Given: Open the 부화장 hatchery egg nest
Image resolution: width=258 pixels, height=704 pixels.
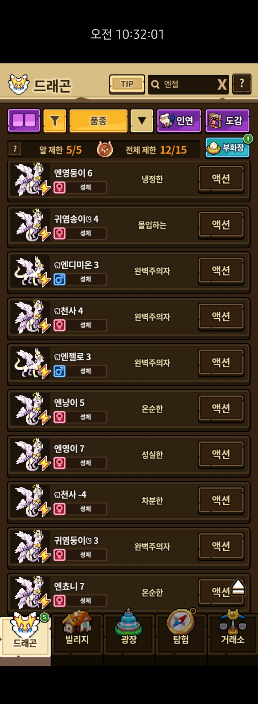Looking at the screenshot, I should (227, 148).
